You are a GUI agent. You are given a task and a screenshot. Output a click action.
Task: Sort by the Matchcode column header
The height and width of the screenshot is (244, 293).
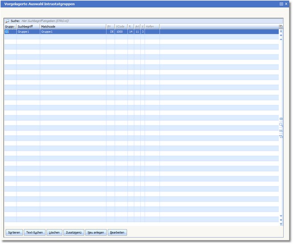click(73, 27)
